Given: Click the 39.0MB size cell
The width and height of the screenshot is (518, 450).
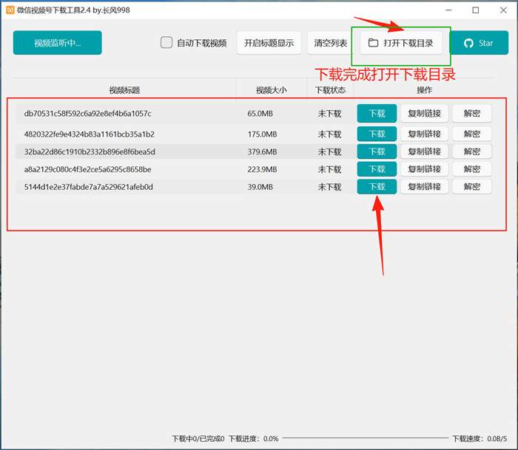Looking at the screenshot, I should click(260, 187).
